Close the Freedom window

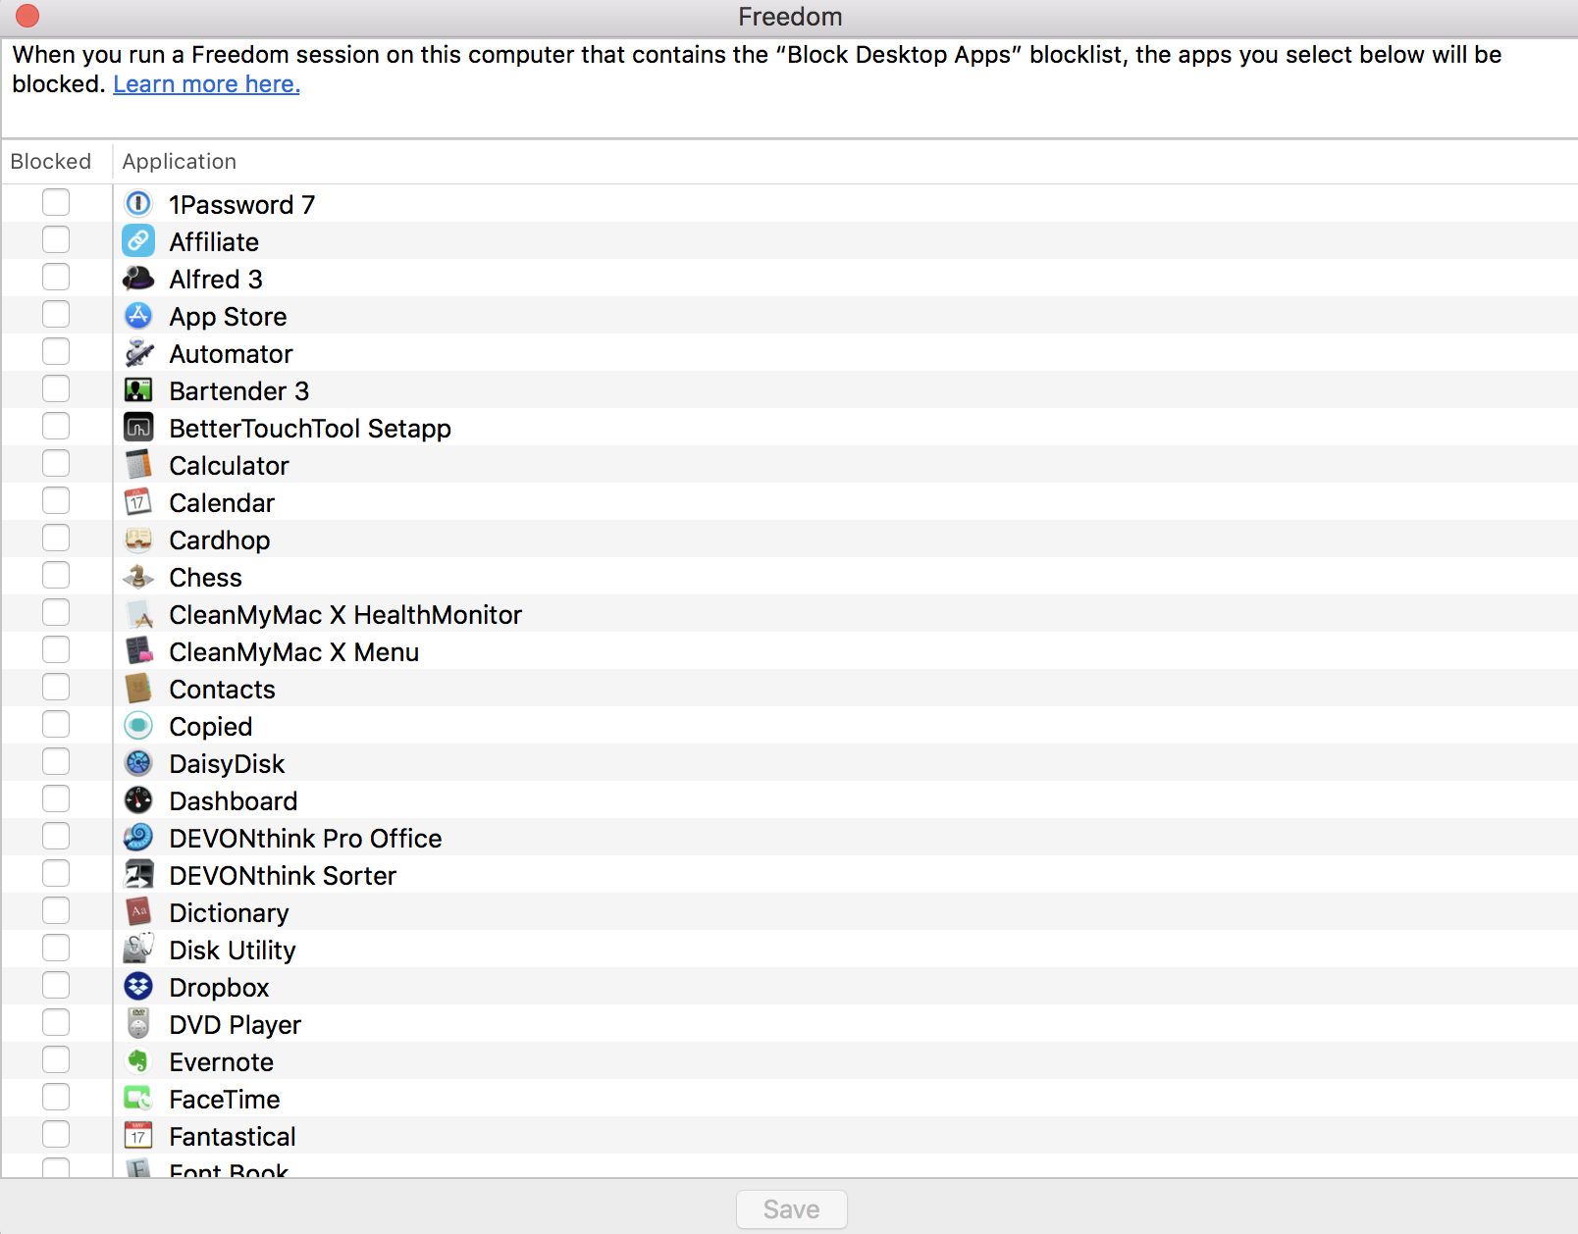pyautogui.click(x=27, y=16)
